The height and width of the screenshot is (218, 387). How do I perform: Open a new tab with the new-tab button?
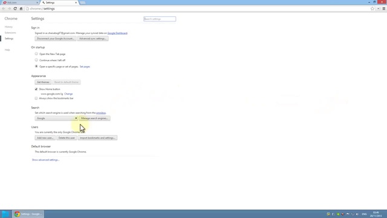(x=82, y=2)
